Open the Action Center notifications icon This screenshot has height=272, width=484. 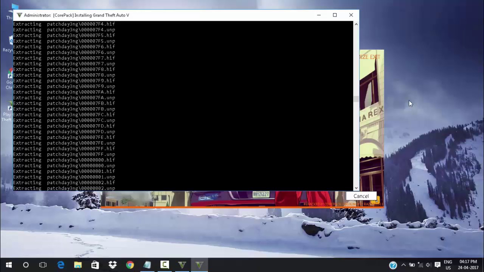tap(437, 265)
